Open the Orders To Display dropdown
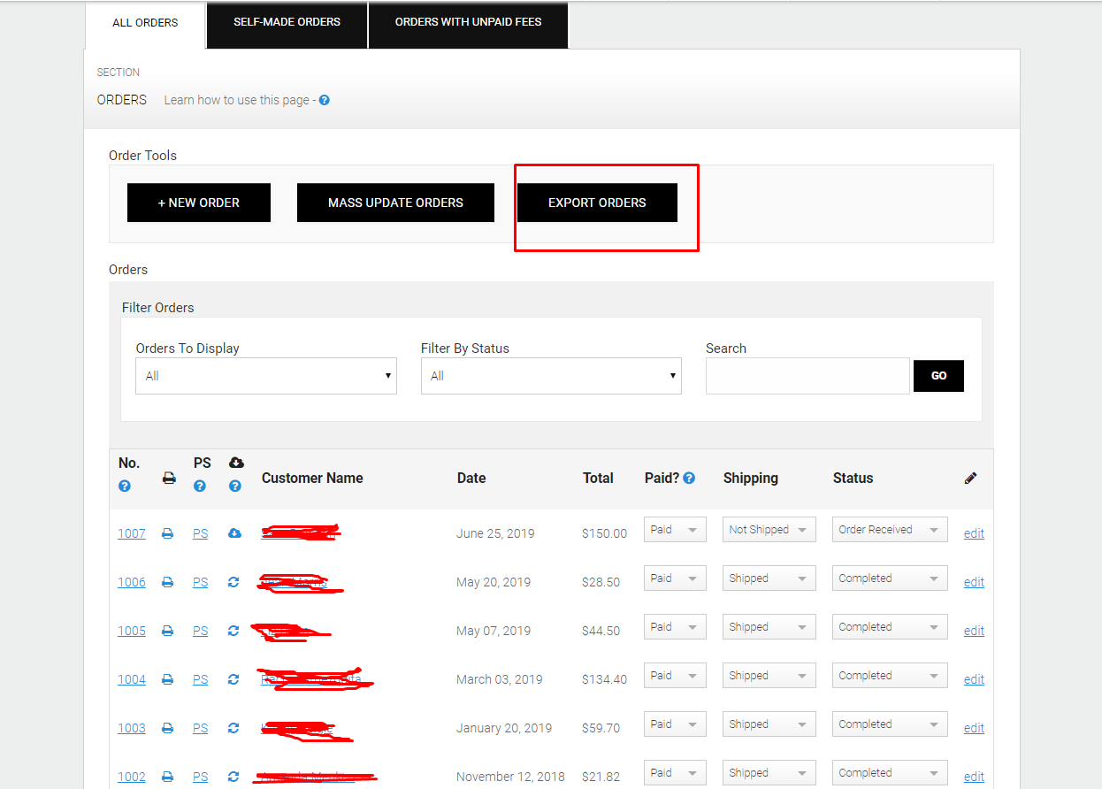 pyautogui.click(x=265, y=376)
